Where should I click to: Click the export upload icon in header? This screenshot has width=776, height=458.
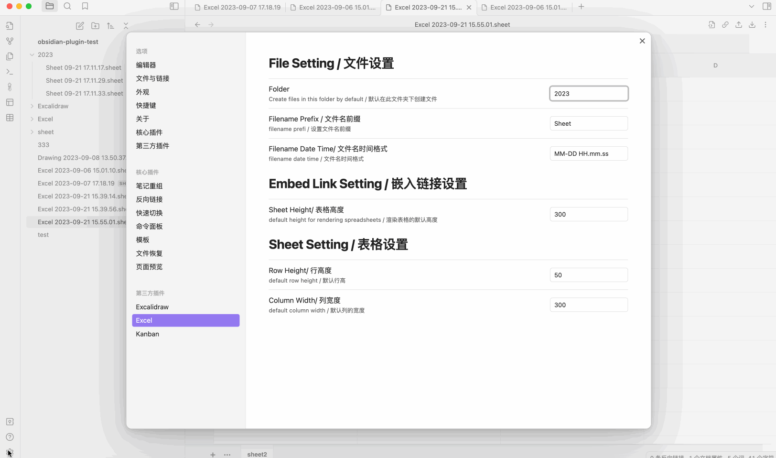click(x=738, y=24)
